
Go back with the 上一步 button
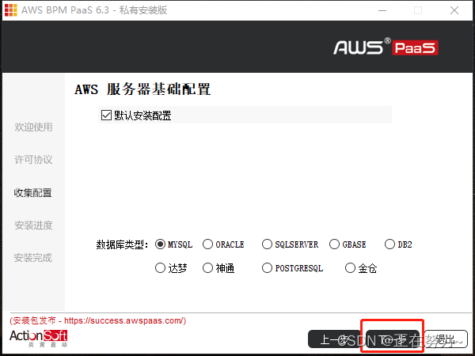[x=334, y=339]
